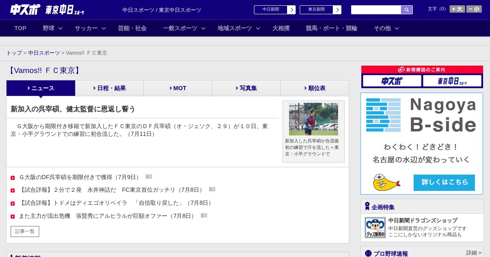Go to TOP in navigation bar
The image size is (490, 257).
[20, 28]
